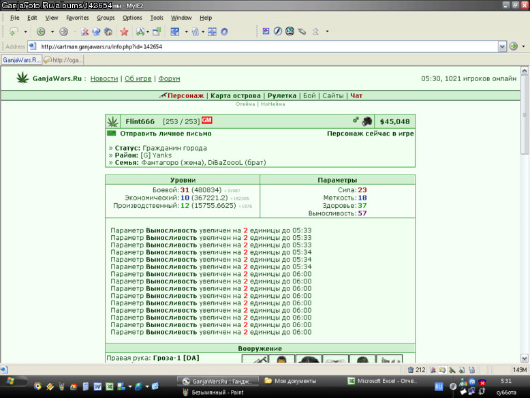
Task: Click the [G] Yanks district text
Action: (156, 155)
